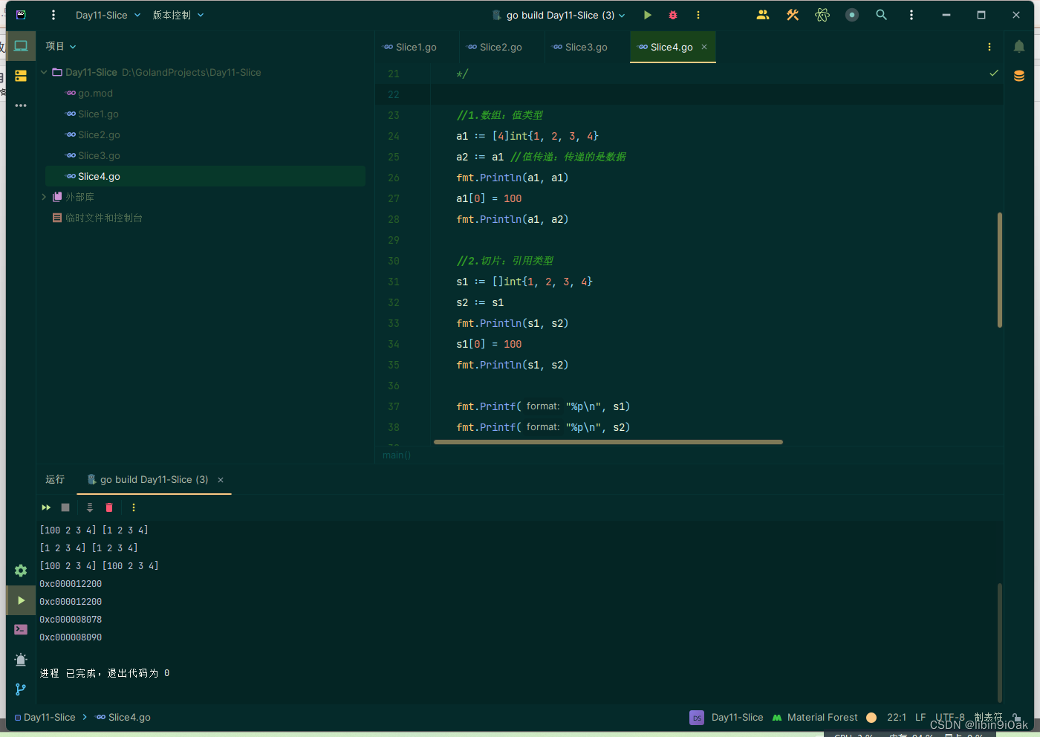
Task: Open the Terminal tool window
Action: (21, 630)
